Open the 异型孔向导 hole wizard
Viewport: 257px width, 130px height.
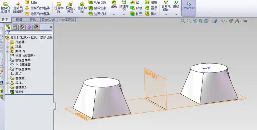70,8
